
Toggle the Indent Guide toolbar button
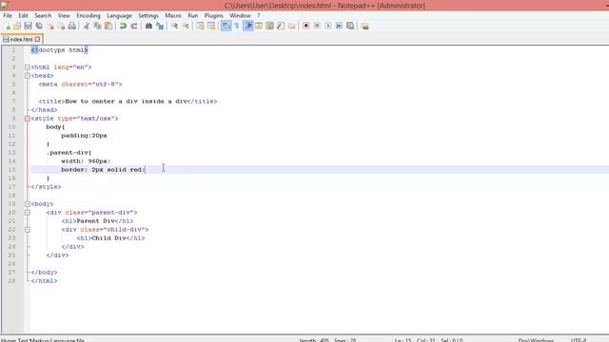click(x=247, y=26)
